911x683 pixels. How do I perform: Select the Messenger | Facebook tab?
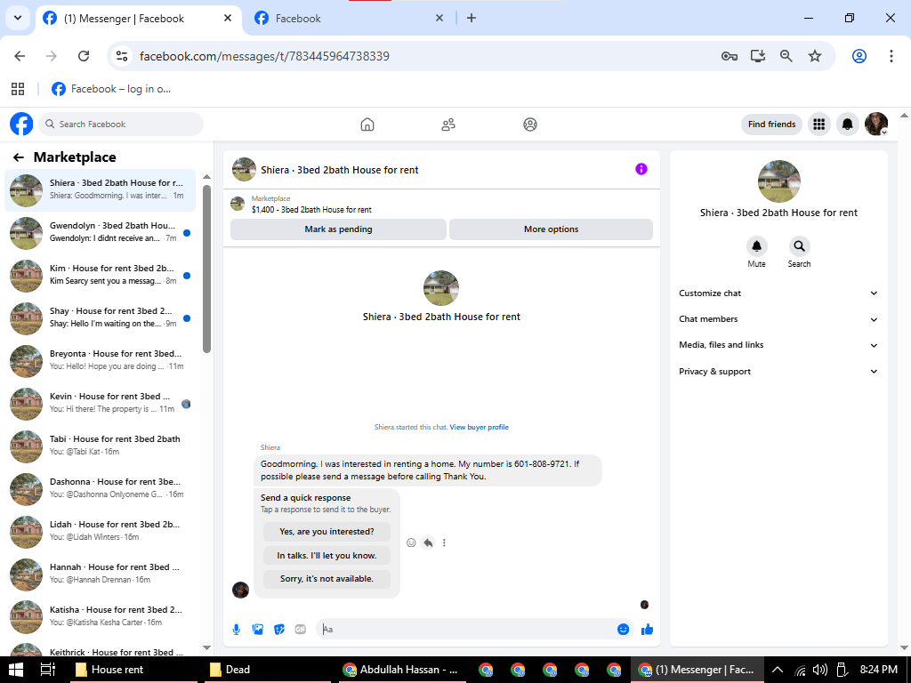tap(138, 19)
